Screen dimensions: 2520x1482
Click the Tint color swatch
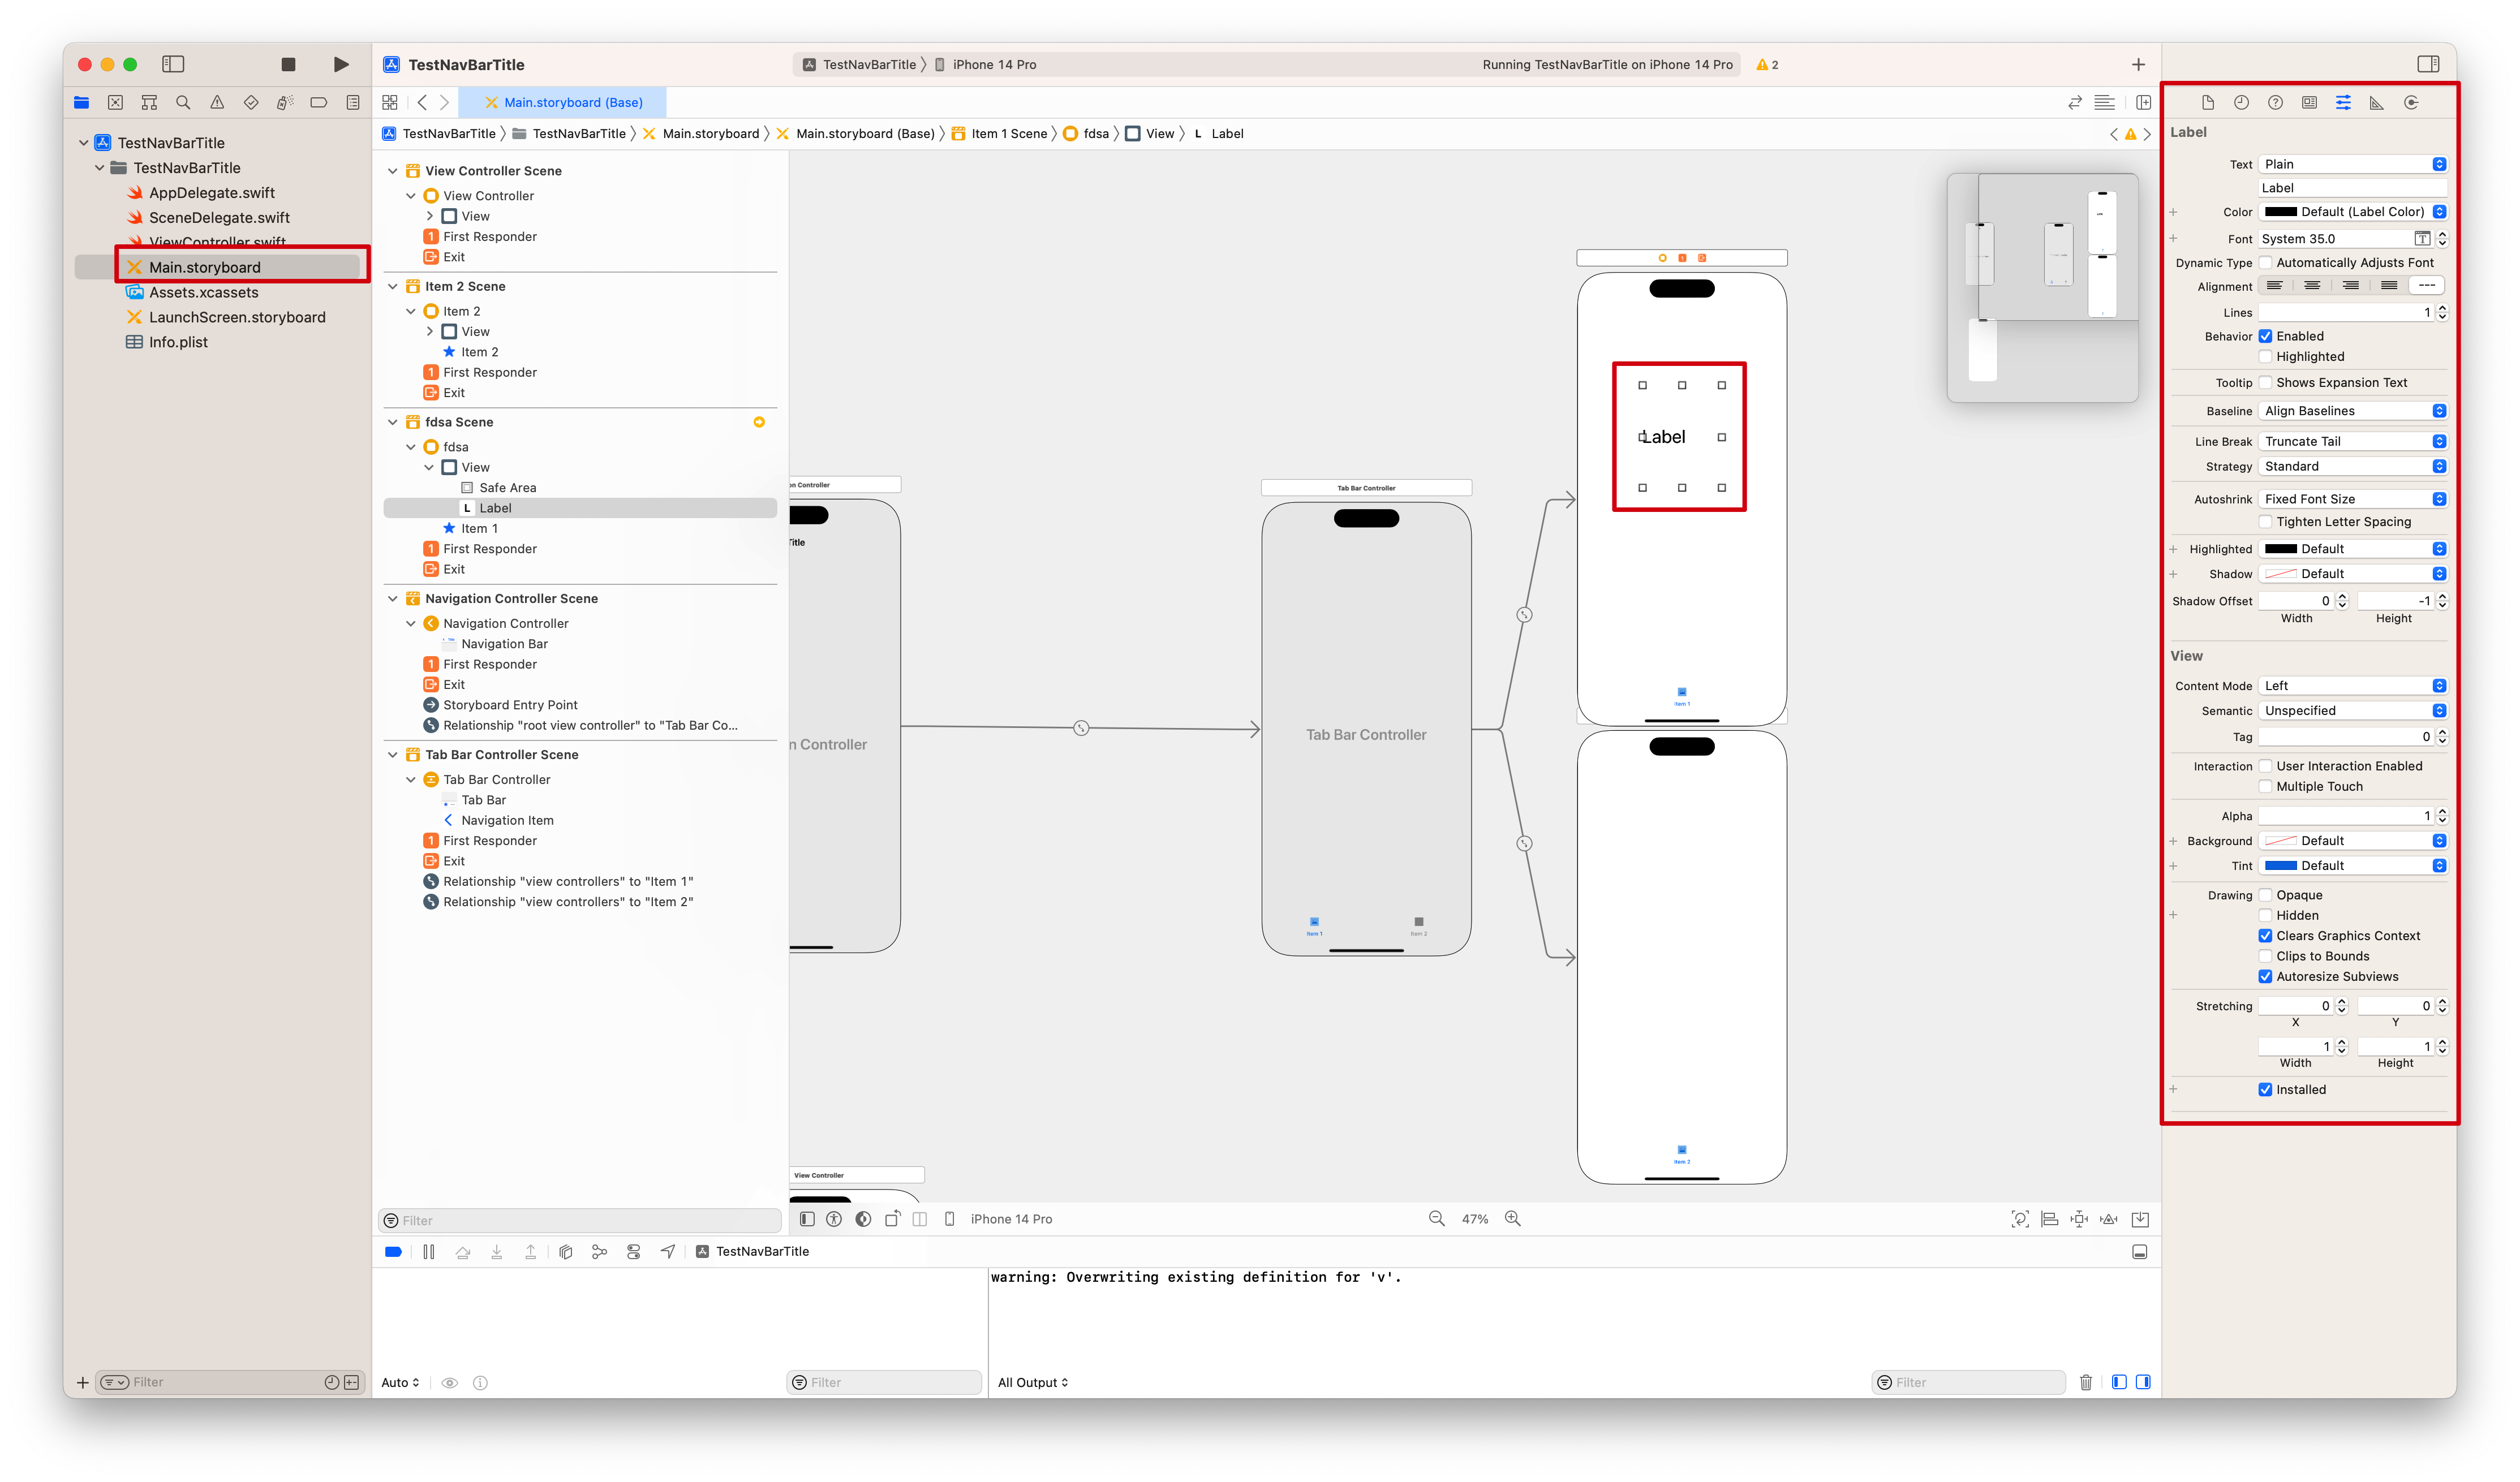click(x=2280, y=866)
